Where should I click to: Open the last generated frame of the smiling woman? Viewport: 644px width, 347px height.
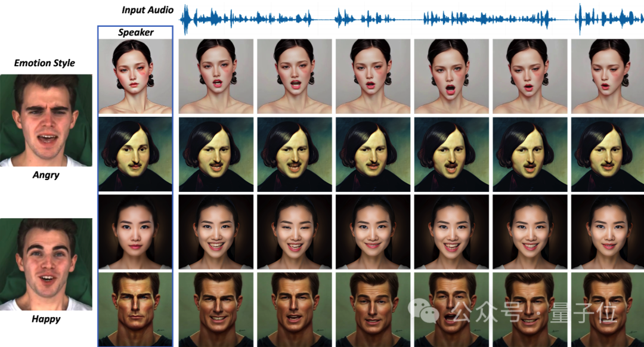(608, 232)
